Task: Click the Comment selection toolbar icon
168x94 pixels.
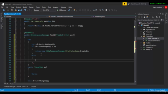Action: (93, 10)
